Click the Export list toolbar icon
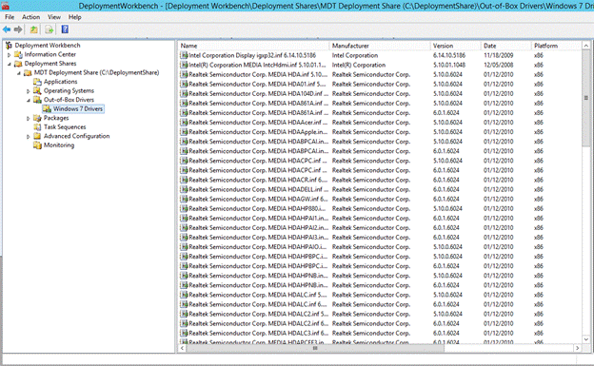 point(49,29)
